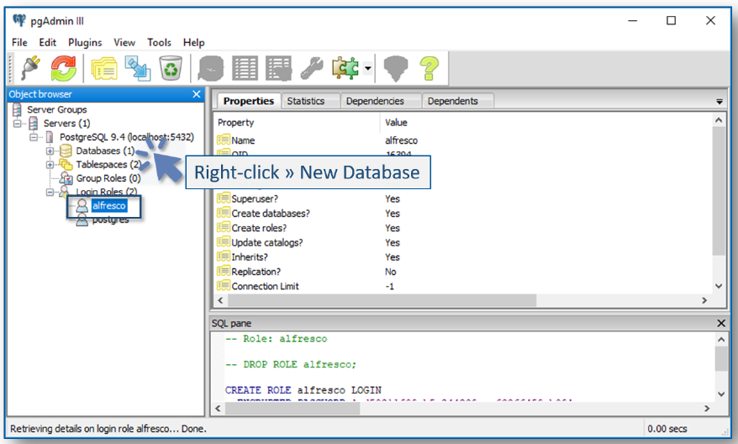Viewport: 738px width, 444px height.
Task: Expand the Tablespaces (2) tree node
Action: click(x=50, y=165)
